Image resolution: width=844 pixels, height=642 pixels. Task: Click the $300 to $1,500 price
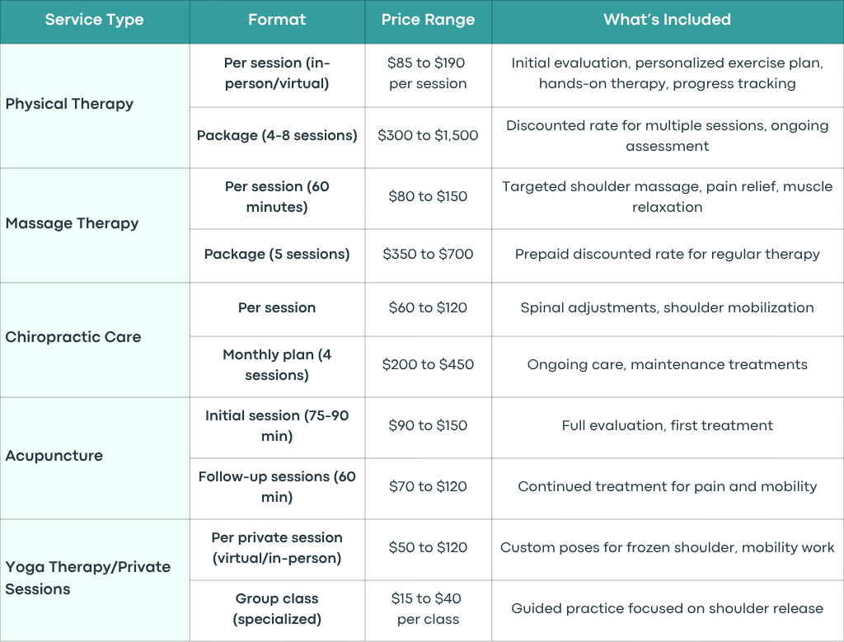(x=429, y=138)
